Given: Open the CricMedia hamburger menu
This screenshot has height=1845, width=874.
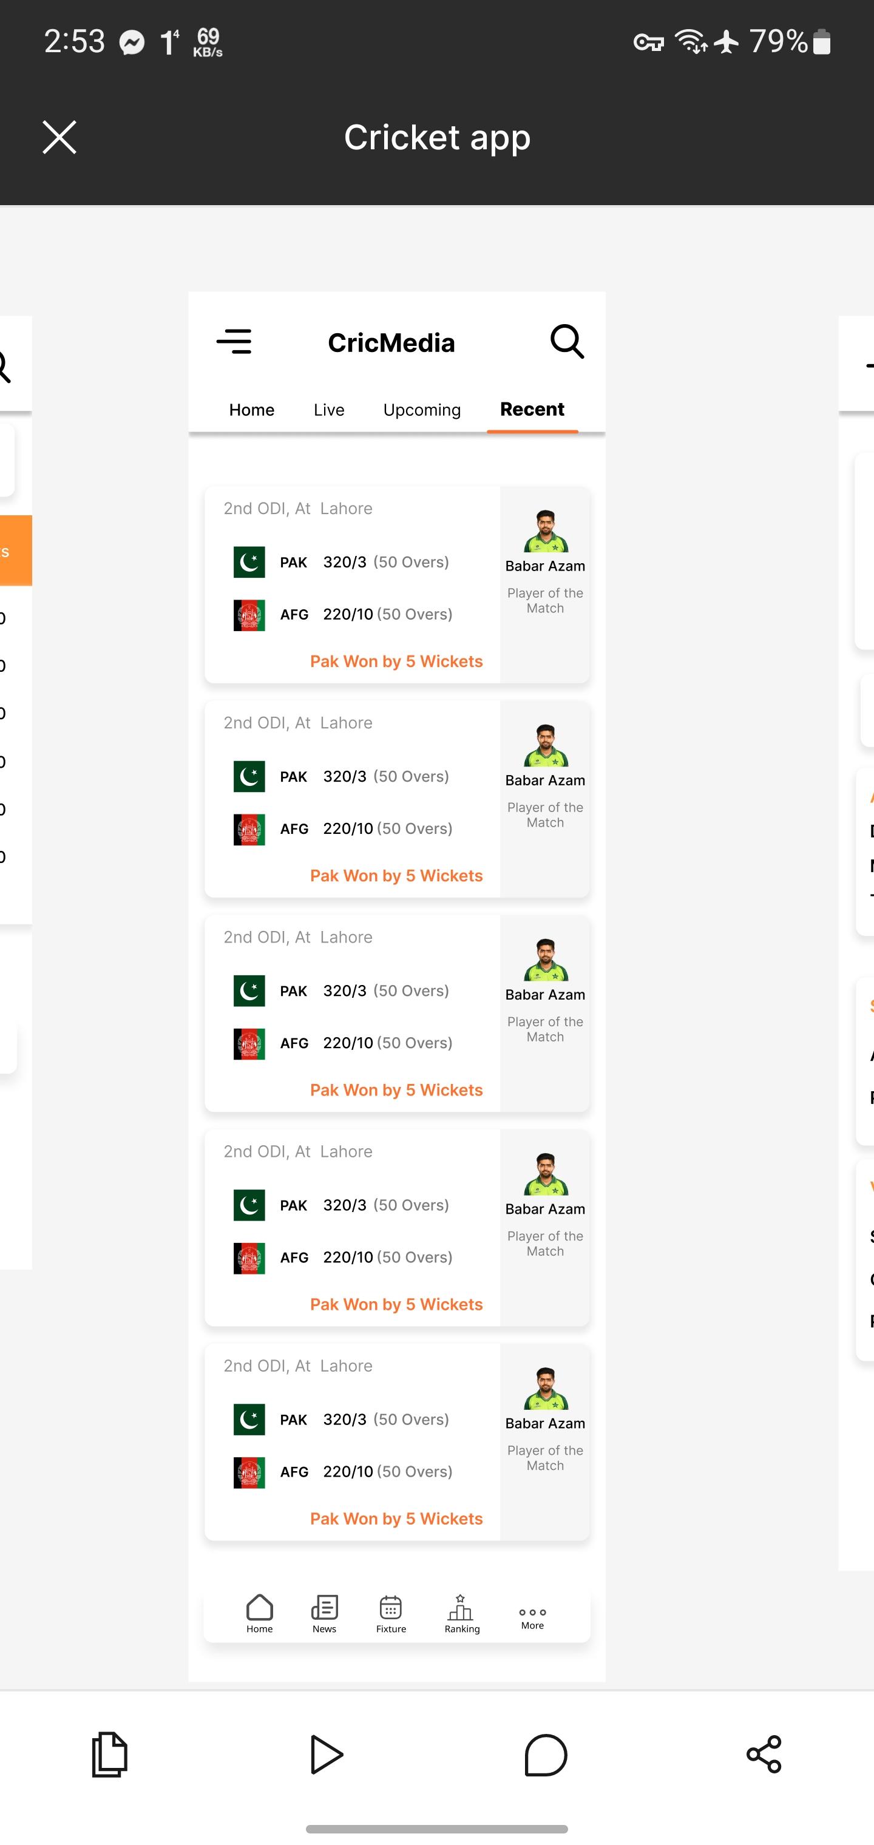Looking at the screenshot, I should 234,342.
